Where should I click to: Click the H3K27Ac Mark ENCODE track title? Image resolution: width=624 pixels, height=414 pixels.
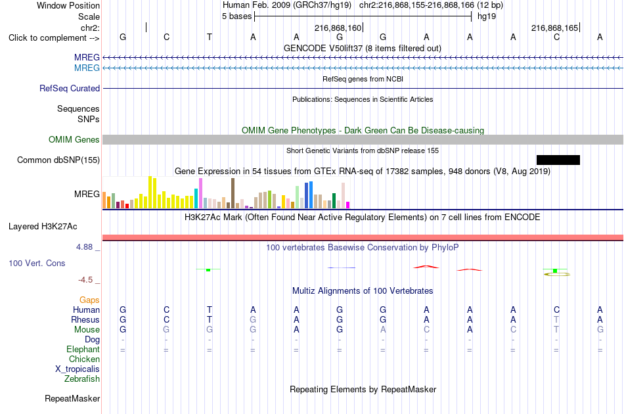coord(363,218)
